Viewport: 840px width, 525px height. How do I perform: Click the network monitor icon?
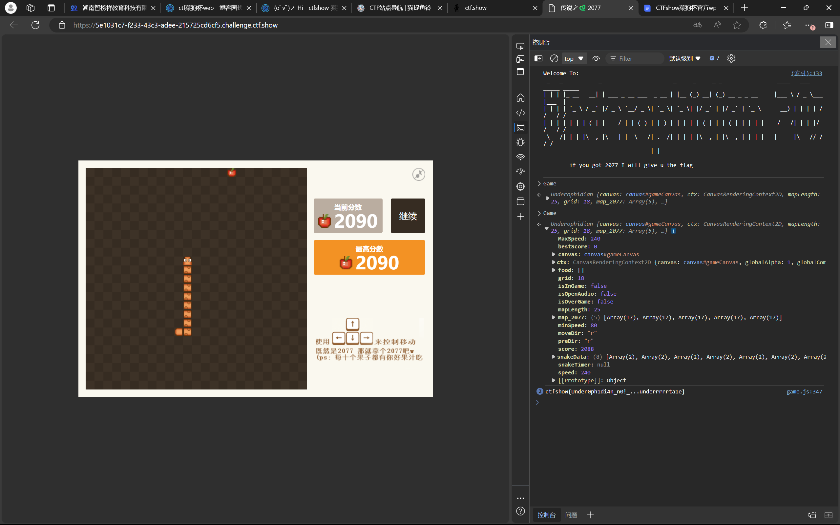519,156
